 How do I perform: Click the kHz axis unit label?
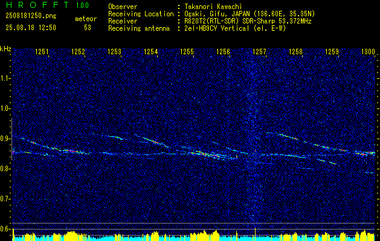(5, 49)
